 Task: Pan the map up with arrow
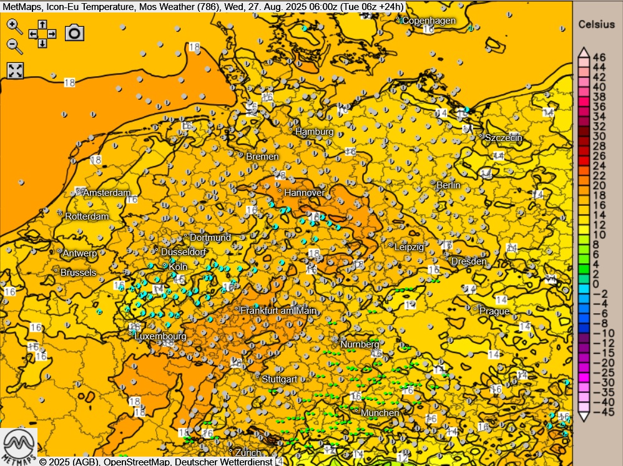(x=42, y=24)
